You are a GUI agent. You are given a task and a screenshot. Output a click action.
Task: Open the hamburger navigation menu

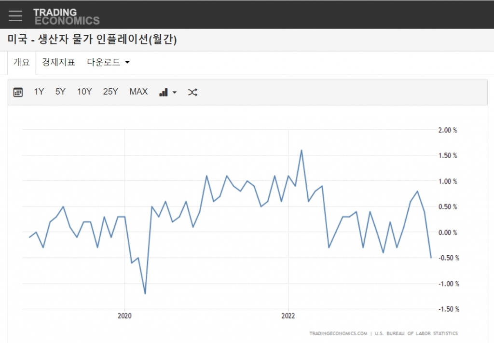click(15, 15)
